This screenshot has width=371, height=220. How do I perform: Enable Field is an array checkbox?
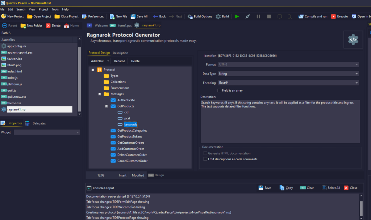coord(219,90)
